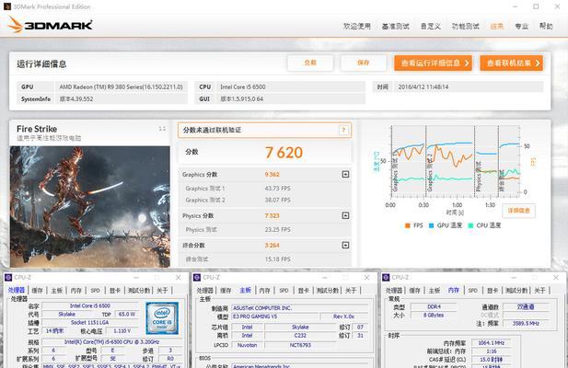Click the 3DMark title bar app icon
568x368 pixels.
tap(6, 6)
